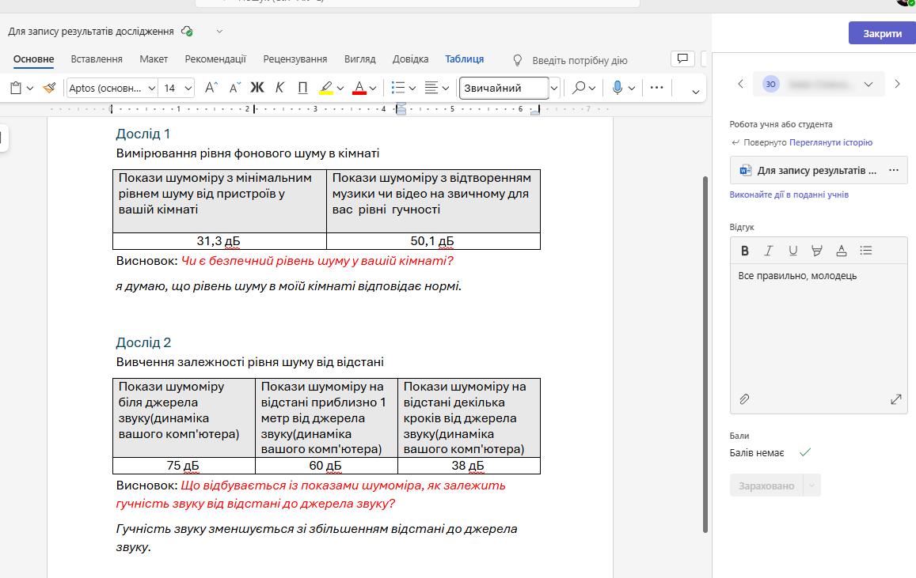Image resolution: width=916 pixels, height=578 pixels.
Task: Open font color dropdown arrow
Action: pos(374,89)
